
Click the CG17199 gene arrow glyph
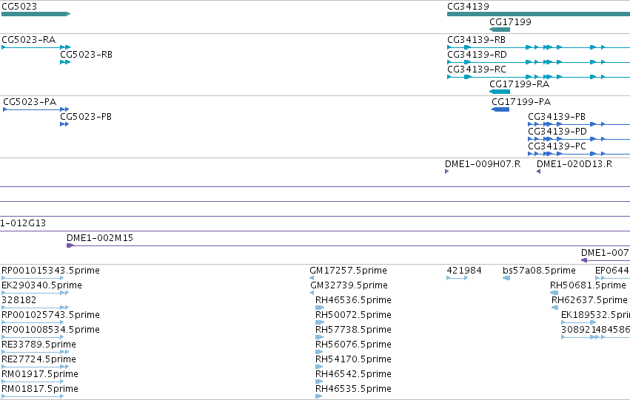[500, 30]
